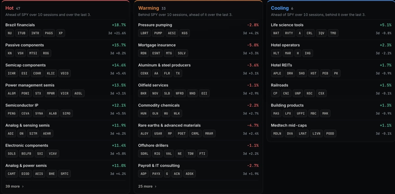395x194 pixels.
Task: Select the AOSL ticker chip
Action: coord(78,94)
